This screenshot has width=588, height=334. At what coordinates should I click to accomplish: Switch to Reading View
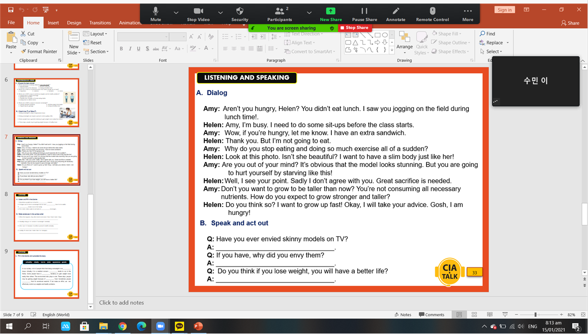pyautogui.click(x=489, y=315)
